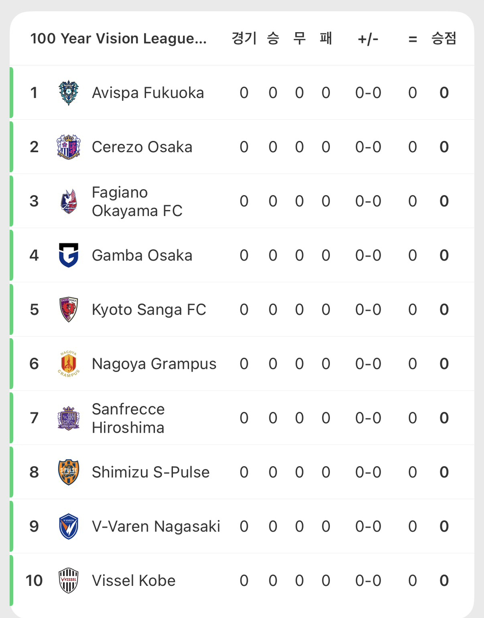Click the Avispa Fukuoka club crest

tap(69, 93)
